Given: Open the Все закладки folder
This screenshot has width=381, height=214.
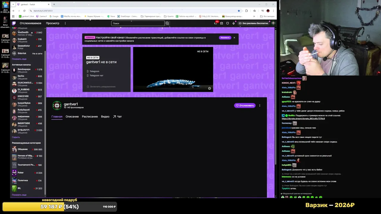Looking at the screenshot, I should pyautogui.click(x=267, y=16).
